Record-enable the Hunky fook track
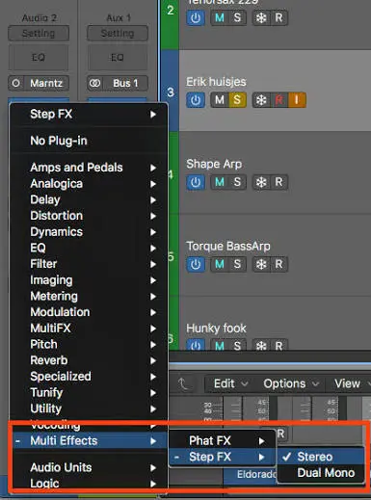This screenshot has width=371, height=500. [278, 345]
